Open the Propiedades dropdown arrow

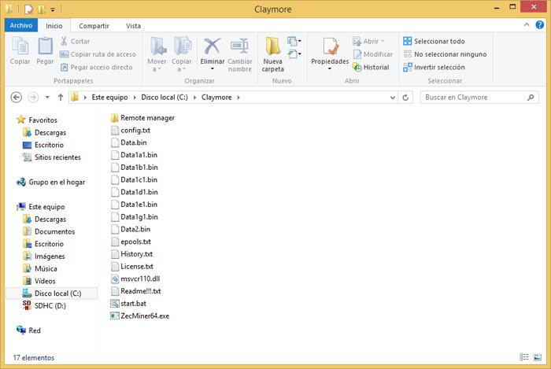330,68
